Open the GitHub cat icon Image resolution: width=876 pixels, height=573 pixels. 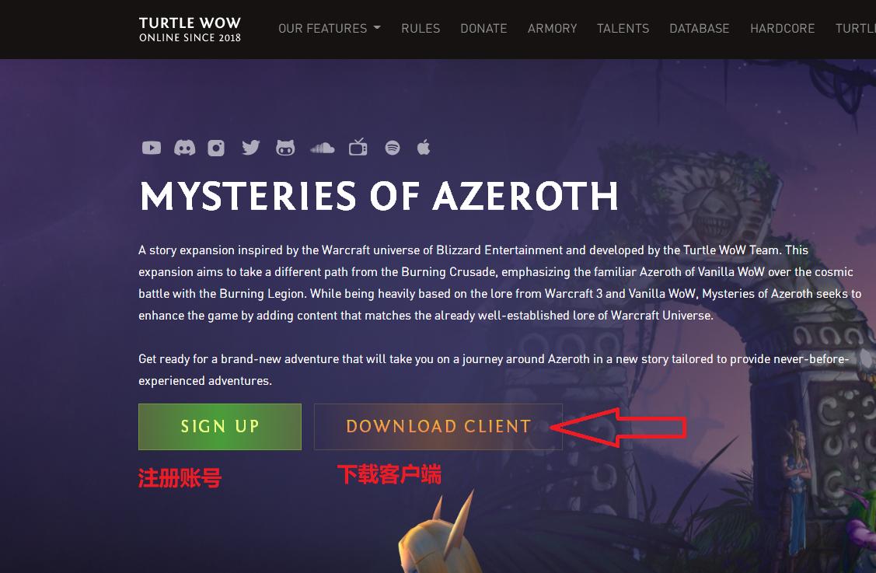point(285,148)
